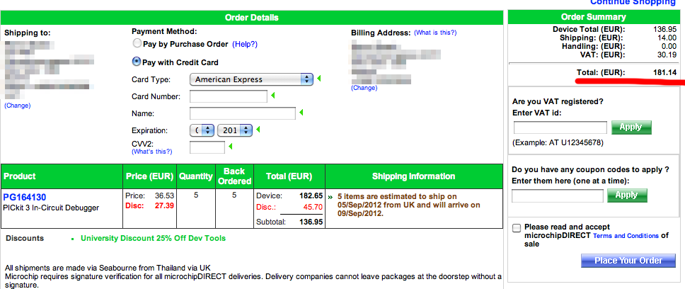Open the expiration month dropdown
The image size is (685, 289).
(202, 130)
